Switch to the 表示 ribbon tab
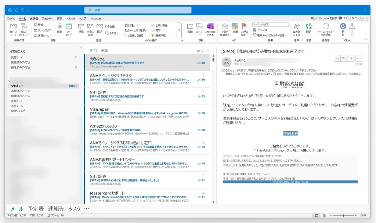The width and height of the screenshot is (376, 223). click(x=59, y=18)
